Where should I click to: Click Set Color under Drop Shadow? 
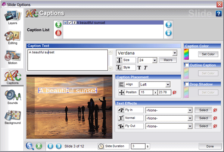click(x=208, y=93)
